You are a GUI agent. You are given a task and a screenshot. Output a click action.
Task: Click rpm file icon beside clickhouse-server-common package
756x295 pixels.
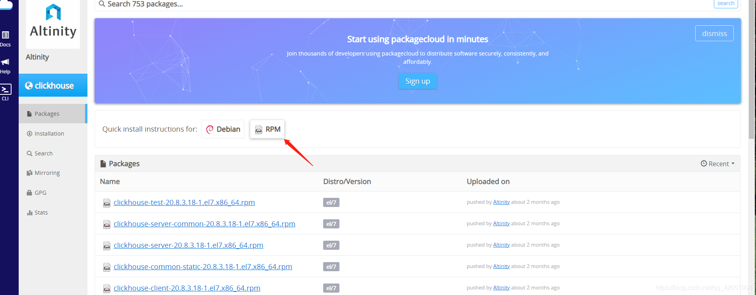pos(107,224)
